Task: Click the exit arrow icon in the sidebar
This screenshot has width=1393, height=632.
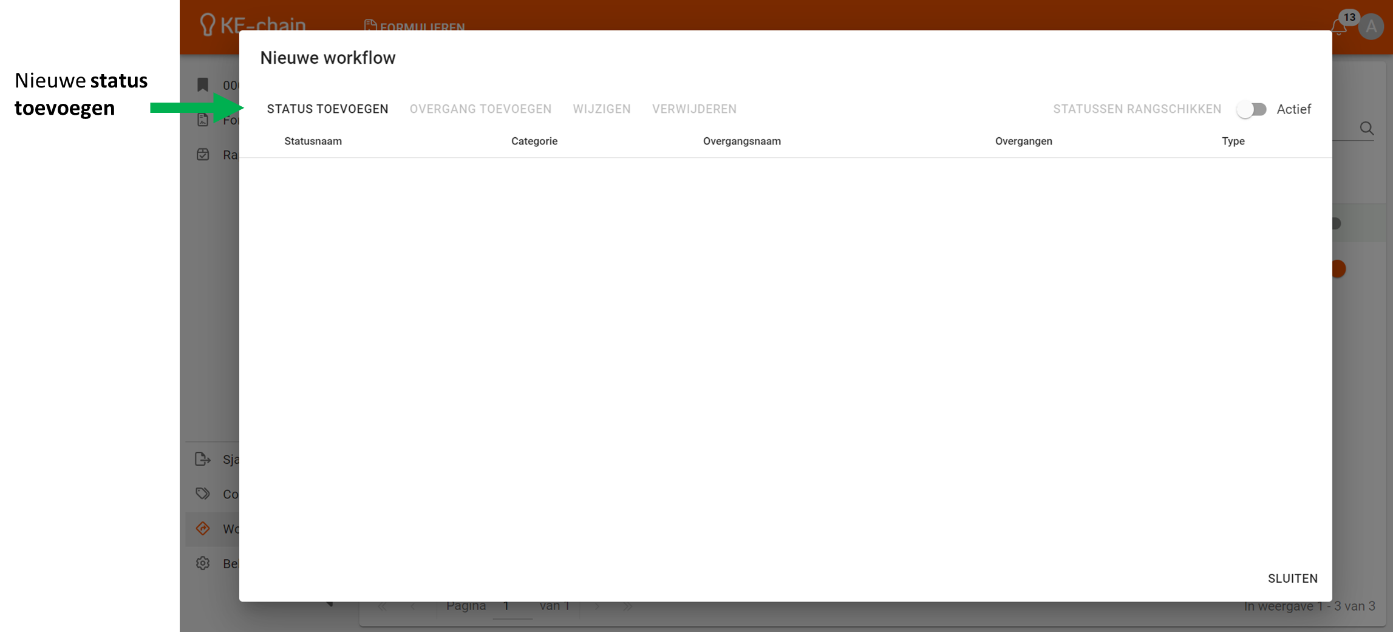Action: pyautogui.click(x=203, y=459)
